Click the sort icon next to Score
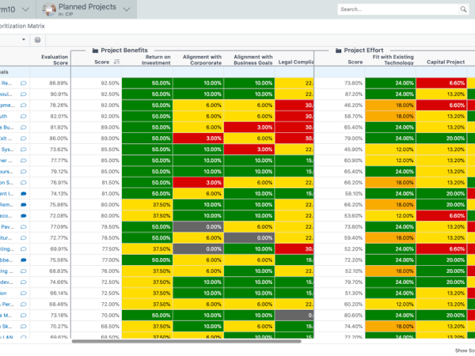 [117, 62]
